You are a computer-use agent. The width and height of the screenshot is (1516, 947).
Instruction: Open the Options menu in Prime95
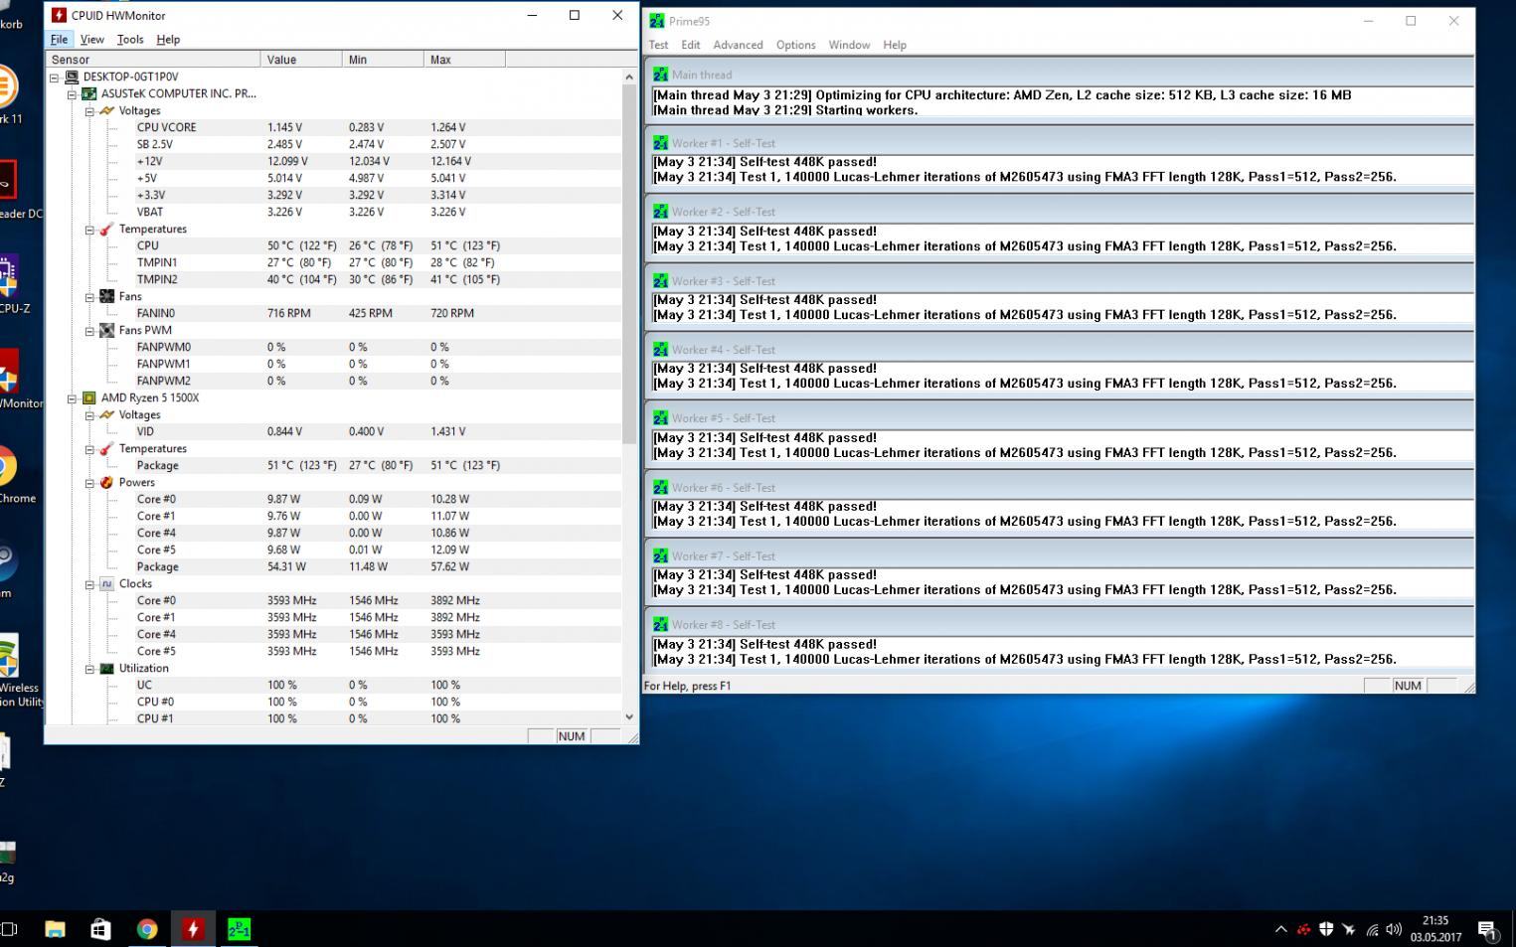coord(795,45)
